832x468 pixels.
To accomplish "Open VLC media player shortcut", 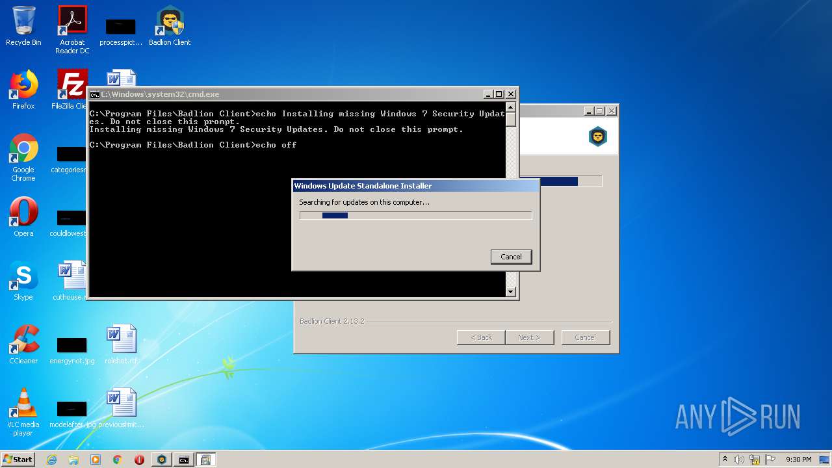I will pos(23,413).
